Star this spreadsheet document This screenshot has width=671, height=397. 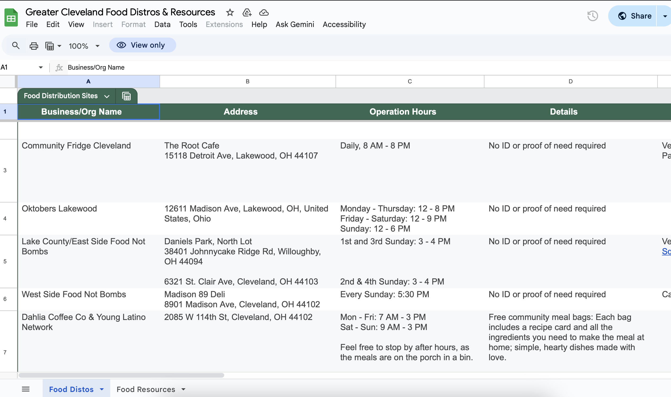pos(230,12)
